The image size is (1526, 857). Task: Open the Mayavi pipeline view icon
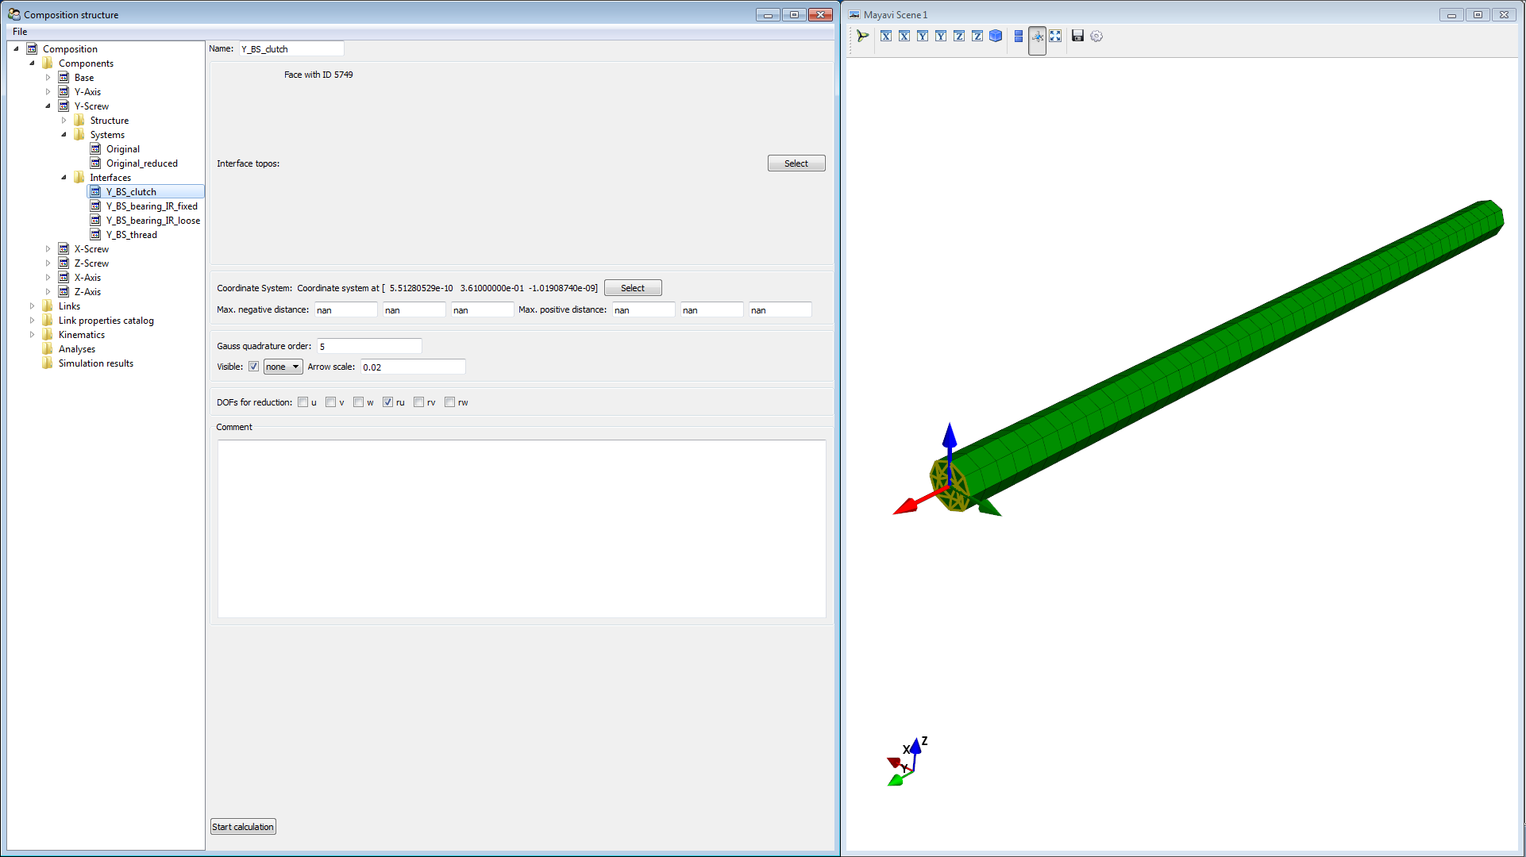point(863,36)
